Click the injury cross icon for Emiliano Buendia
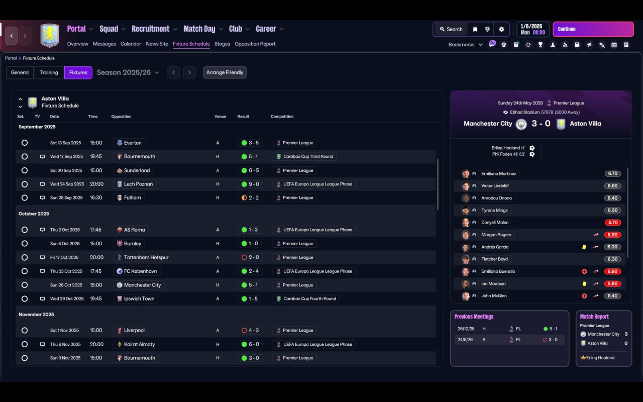The height and width of the screenshot is (402, 643). point(584,271)
